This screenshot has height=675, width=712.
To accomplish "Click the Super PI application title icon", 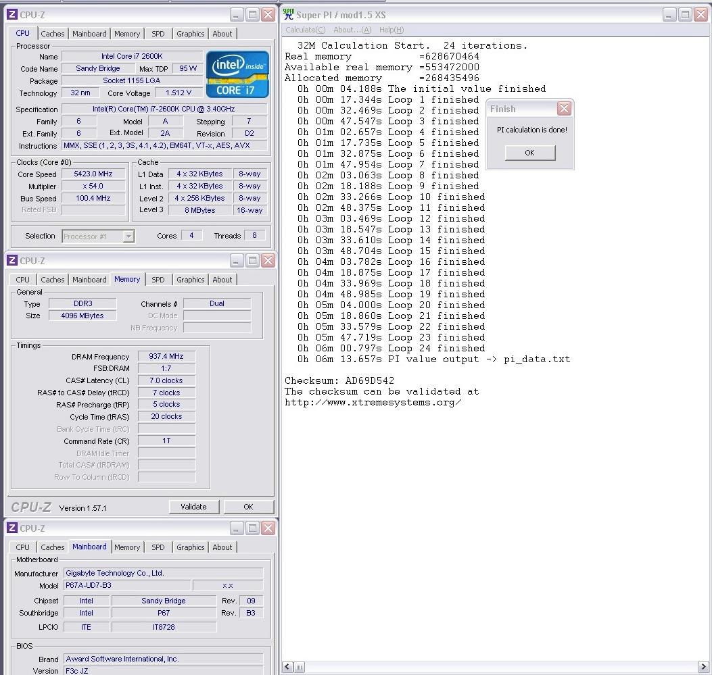I will coord(288,14).
